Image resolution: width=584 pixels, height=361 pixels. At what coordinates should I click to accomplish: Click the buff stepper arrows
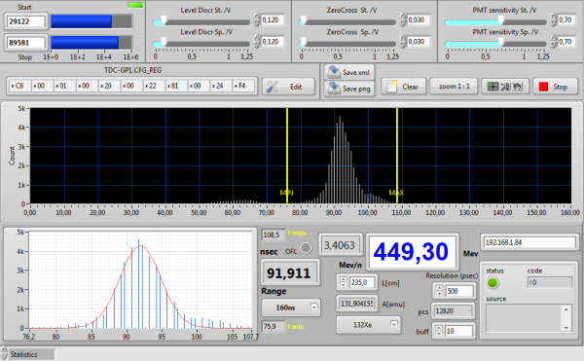tap(440, 331)
